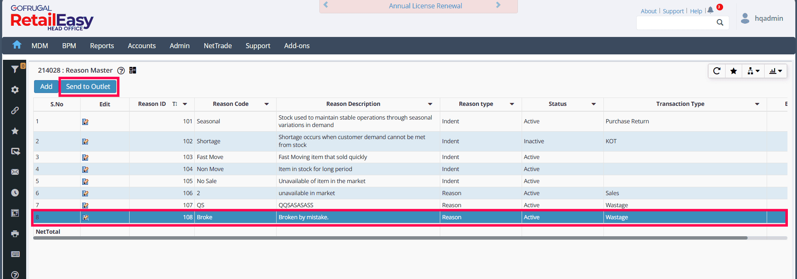
Task: Open the chart type dropdown in toolbar
Action: 775,71
